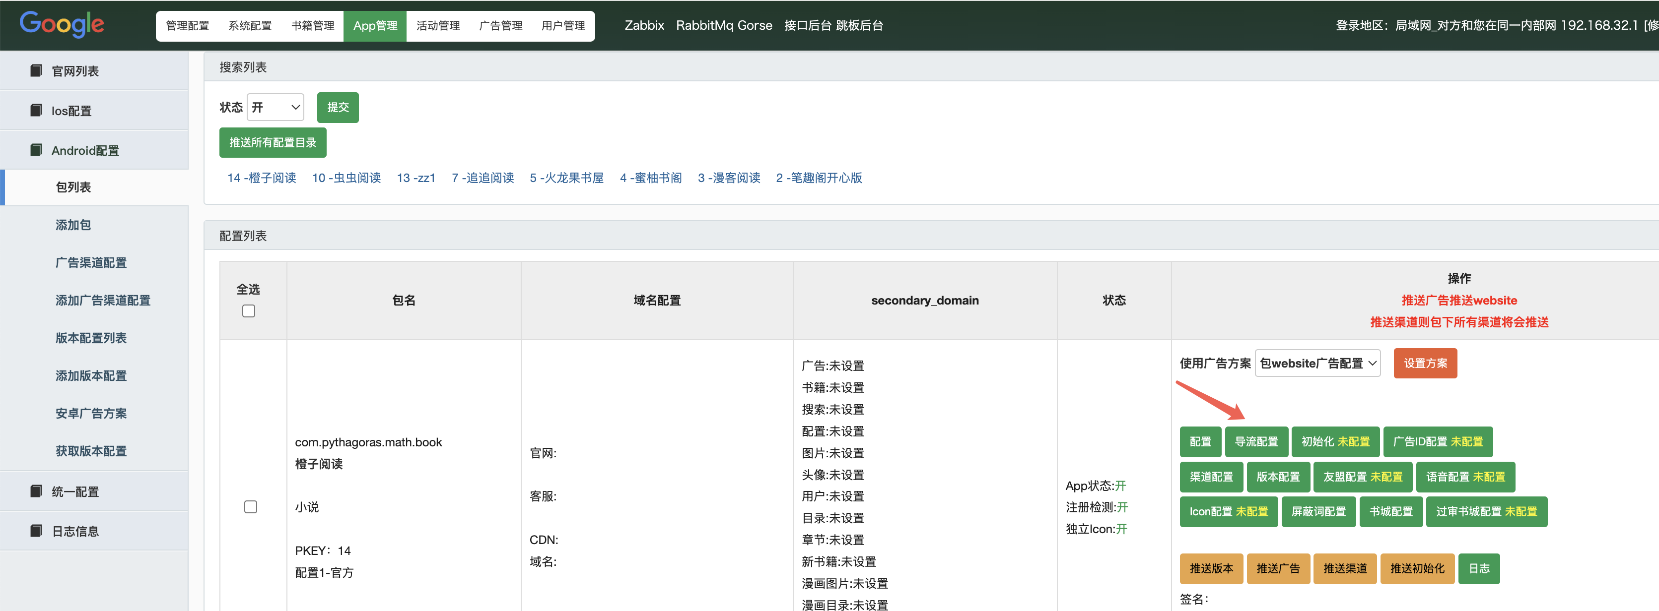This screenshot has height=611, width=1659.
Task: Open the 书籍管理 top menu tab
Action: click(312, 26)
